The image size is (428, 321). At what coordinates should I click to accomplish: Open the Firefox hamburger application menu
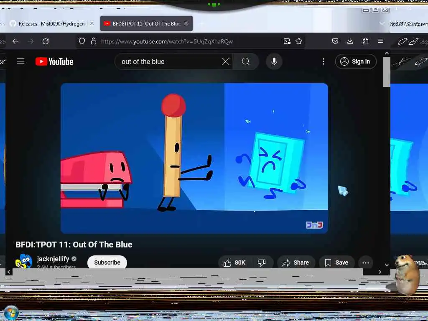click(x=380, y=41)
